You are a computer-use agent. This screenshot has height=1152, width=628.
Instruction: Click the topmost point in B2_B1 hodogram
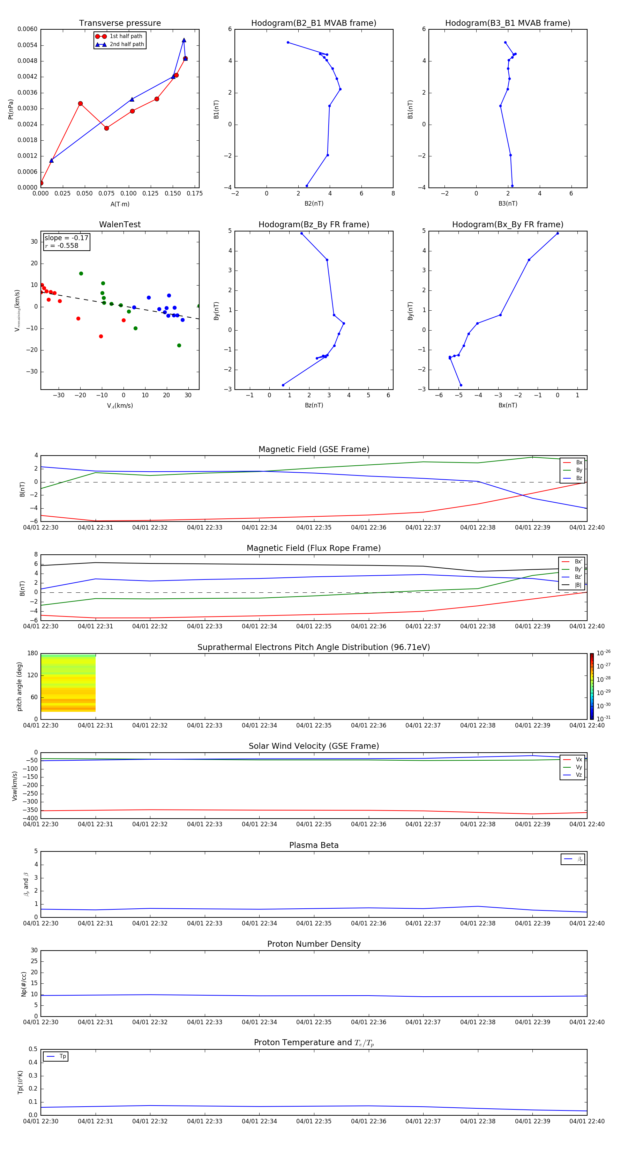288,43
